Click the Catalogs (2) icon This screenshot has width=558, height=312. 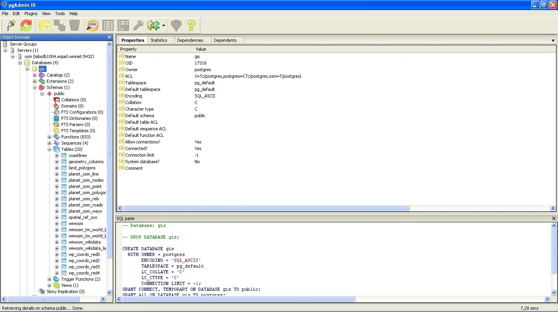tap(42, 75)
